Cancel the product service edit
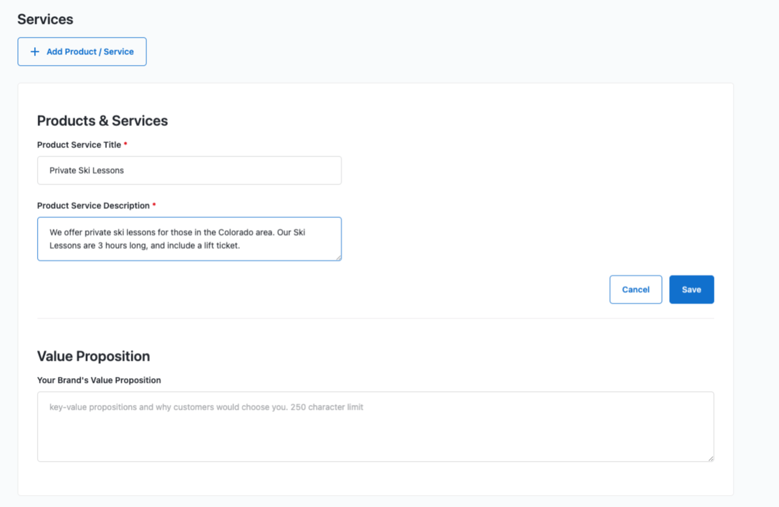 point(635,290)
